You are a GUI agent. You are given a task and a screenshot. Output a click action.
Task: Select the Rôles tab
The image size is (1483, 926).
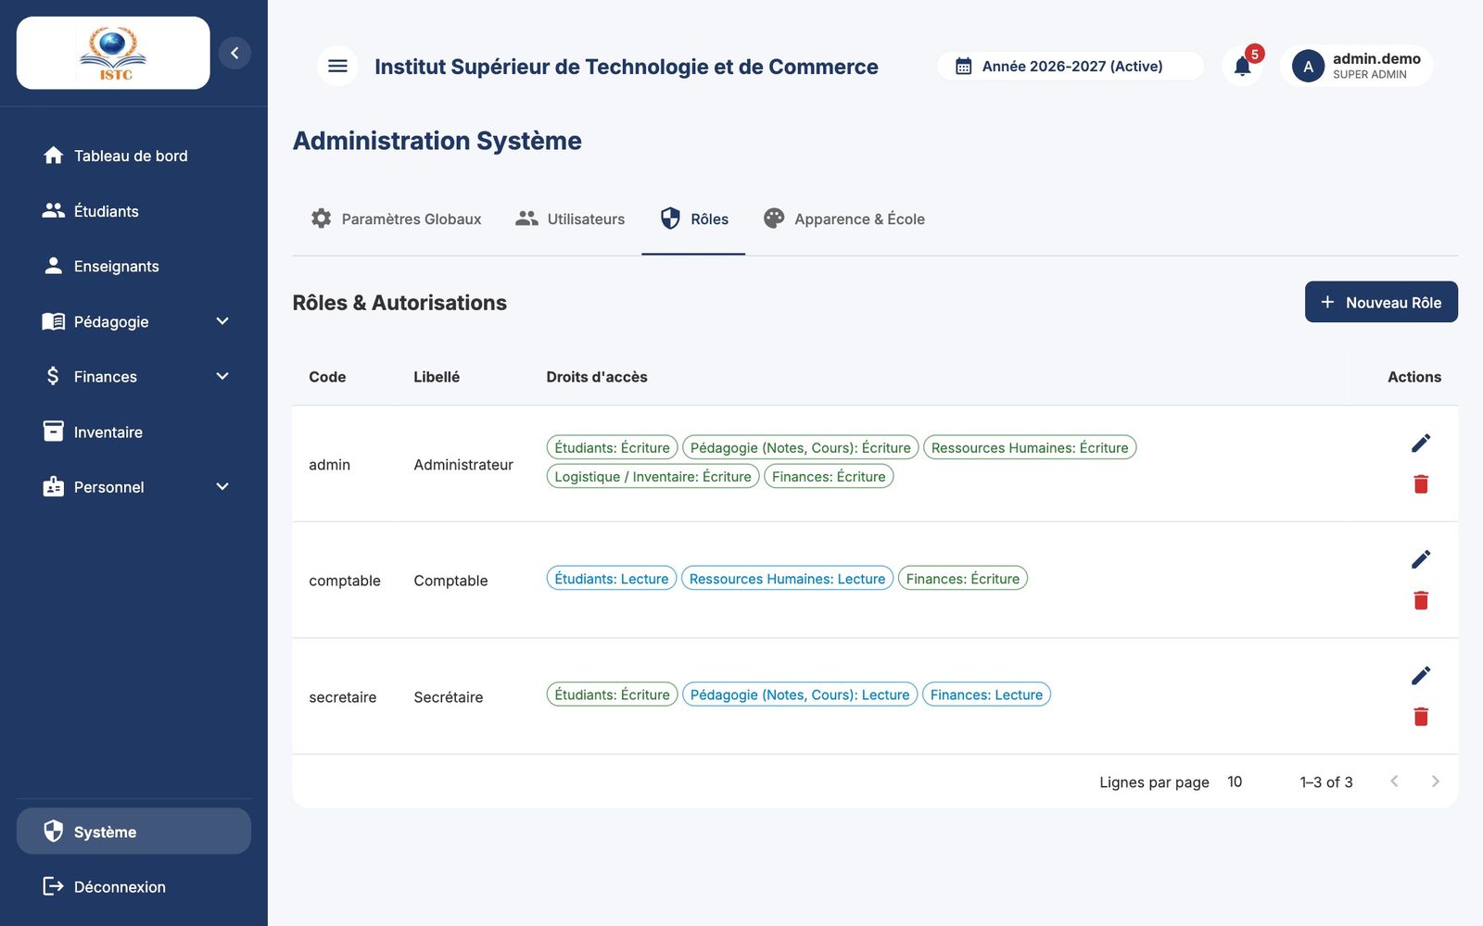tap(693, 219)
